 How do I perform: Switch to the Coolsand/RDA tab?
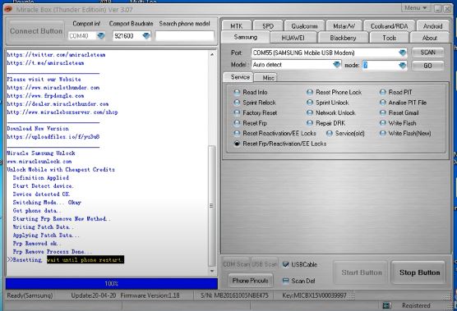390,26
